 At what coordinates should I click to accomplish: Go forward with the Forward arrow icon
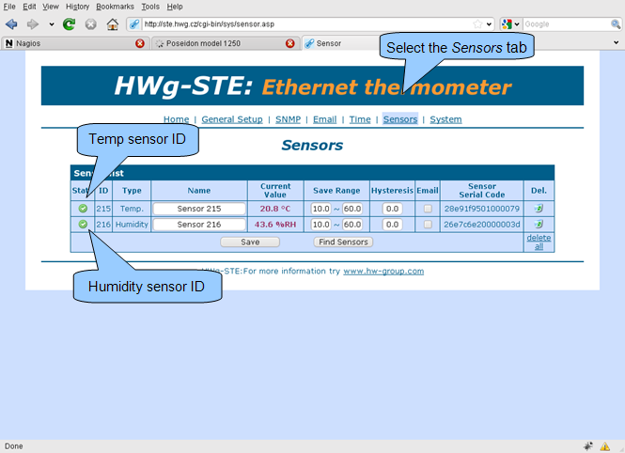(x=33, y=24)
